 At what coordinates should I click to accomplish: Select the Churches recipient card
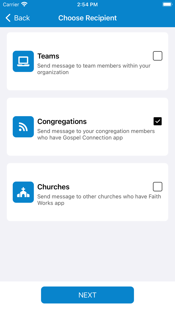click(x=87, y=192)
